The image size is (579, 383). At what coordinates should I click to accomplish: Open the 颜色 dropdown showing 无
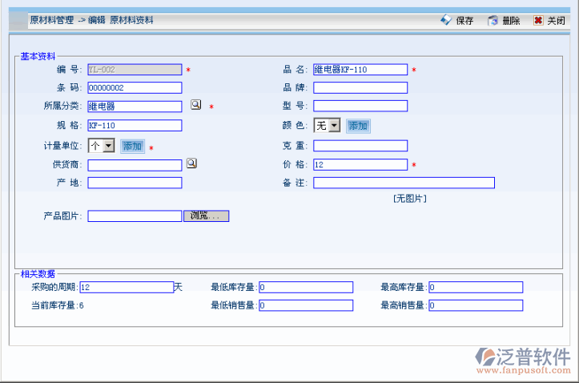click(328, 126)
